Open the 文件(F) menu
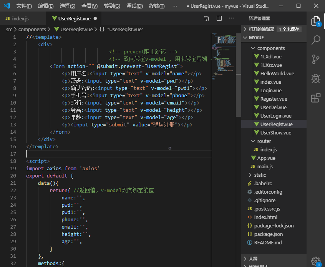 (24, 6)
